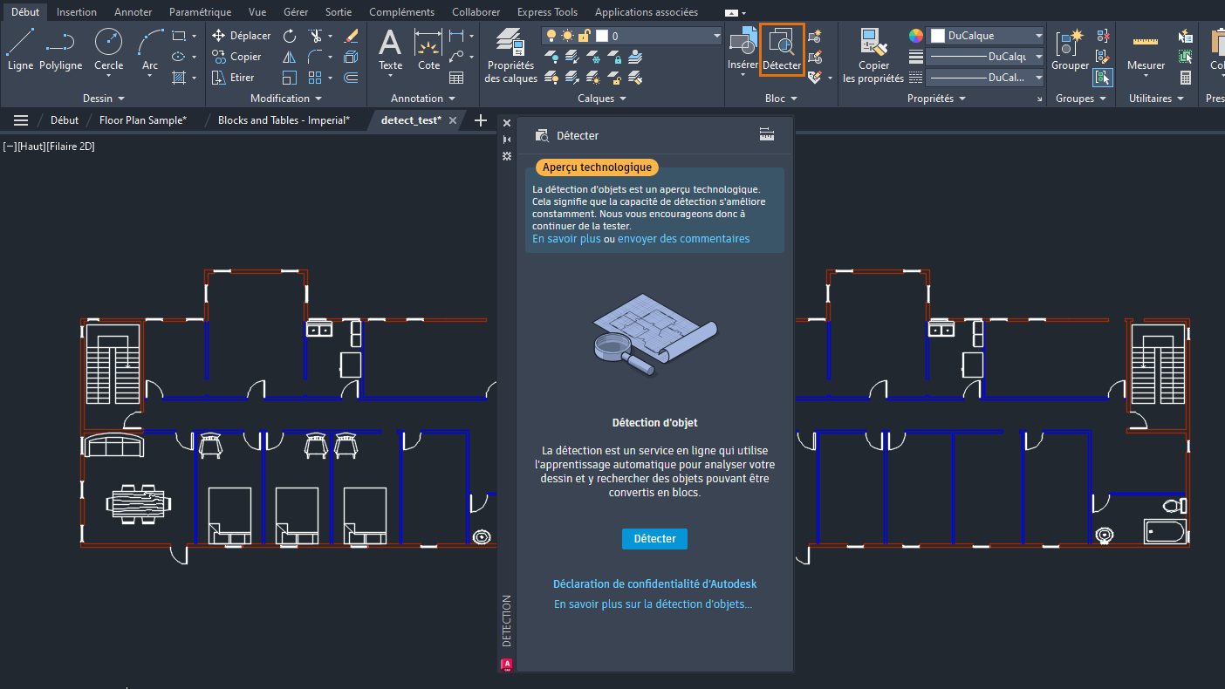Open Déclaration de confidentialité d'Autodesk link
1225x689 pixels.
point(654,584)
